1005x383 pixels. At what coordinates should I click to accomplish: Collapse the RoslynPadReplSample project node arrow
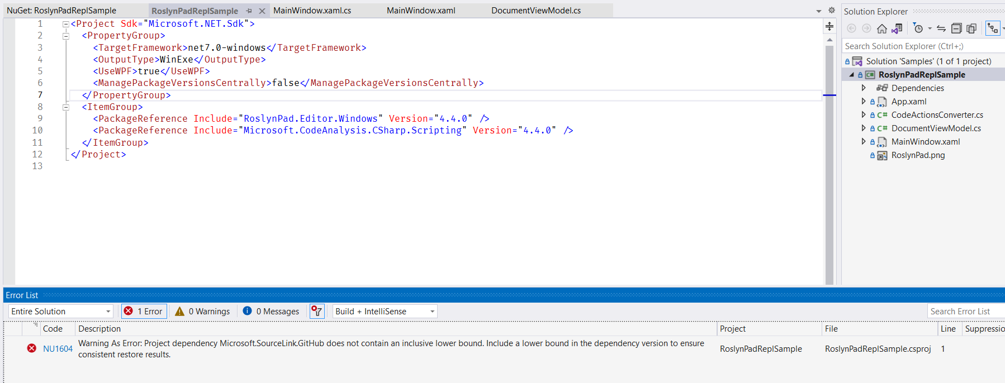tap(852, 75)
